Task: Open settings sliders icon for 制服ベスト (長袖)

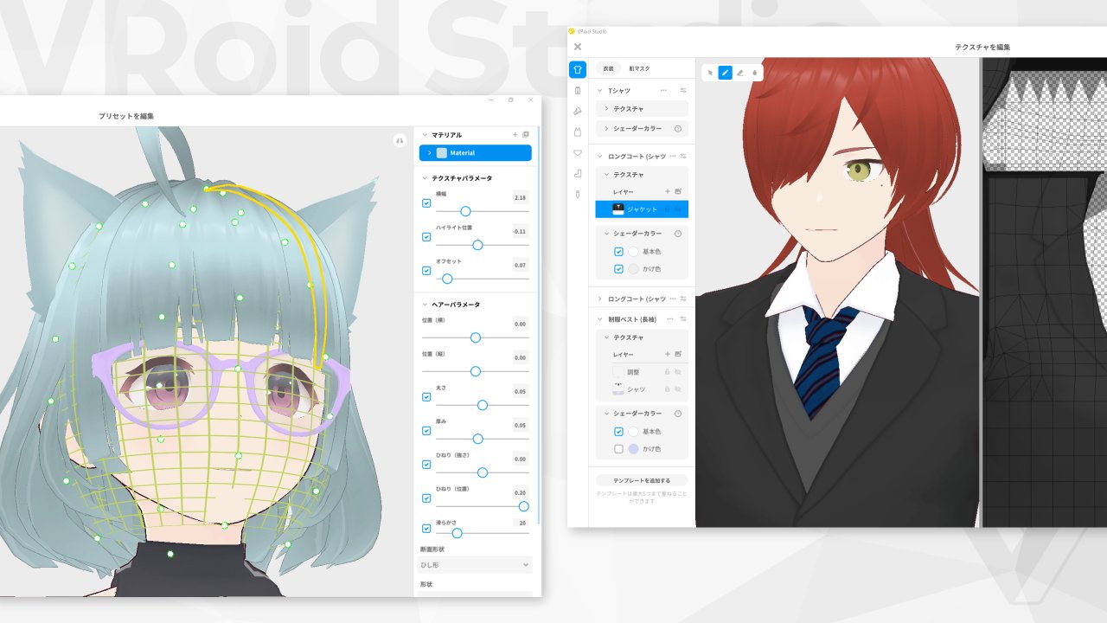Action: (x=683, y=319)
